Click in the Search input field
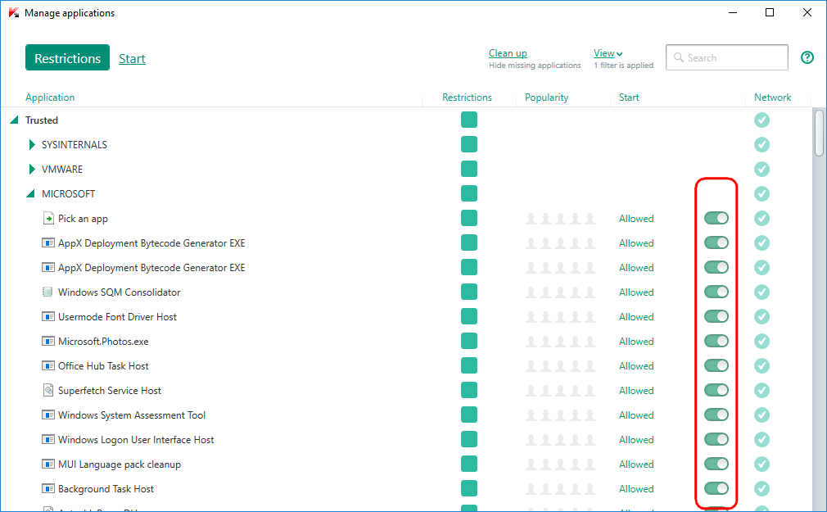 click(x=727, y=57)
